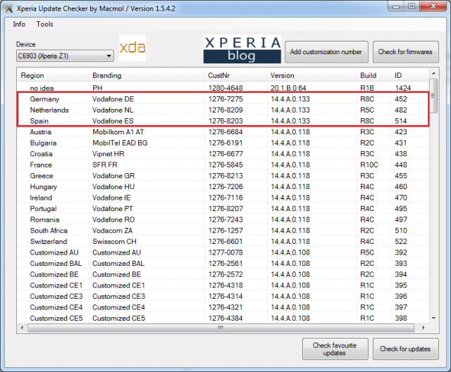The image size is (451, 372).
Task: Open the Info menu
Action: pyautogui.click(x=19, y=24)
